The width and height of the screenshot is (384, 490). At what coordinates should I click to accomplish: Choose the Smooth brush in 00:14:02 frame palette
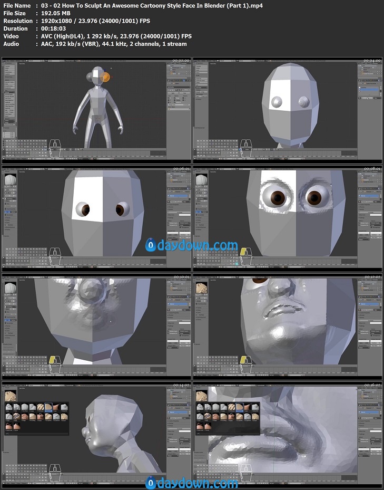coord(64,416)
